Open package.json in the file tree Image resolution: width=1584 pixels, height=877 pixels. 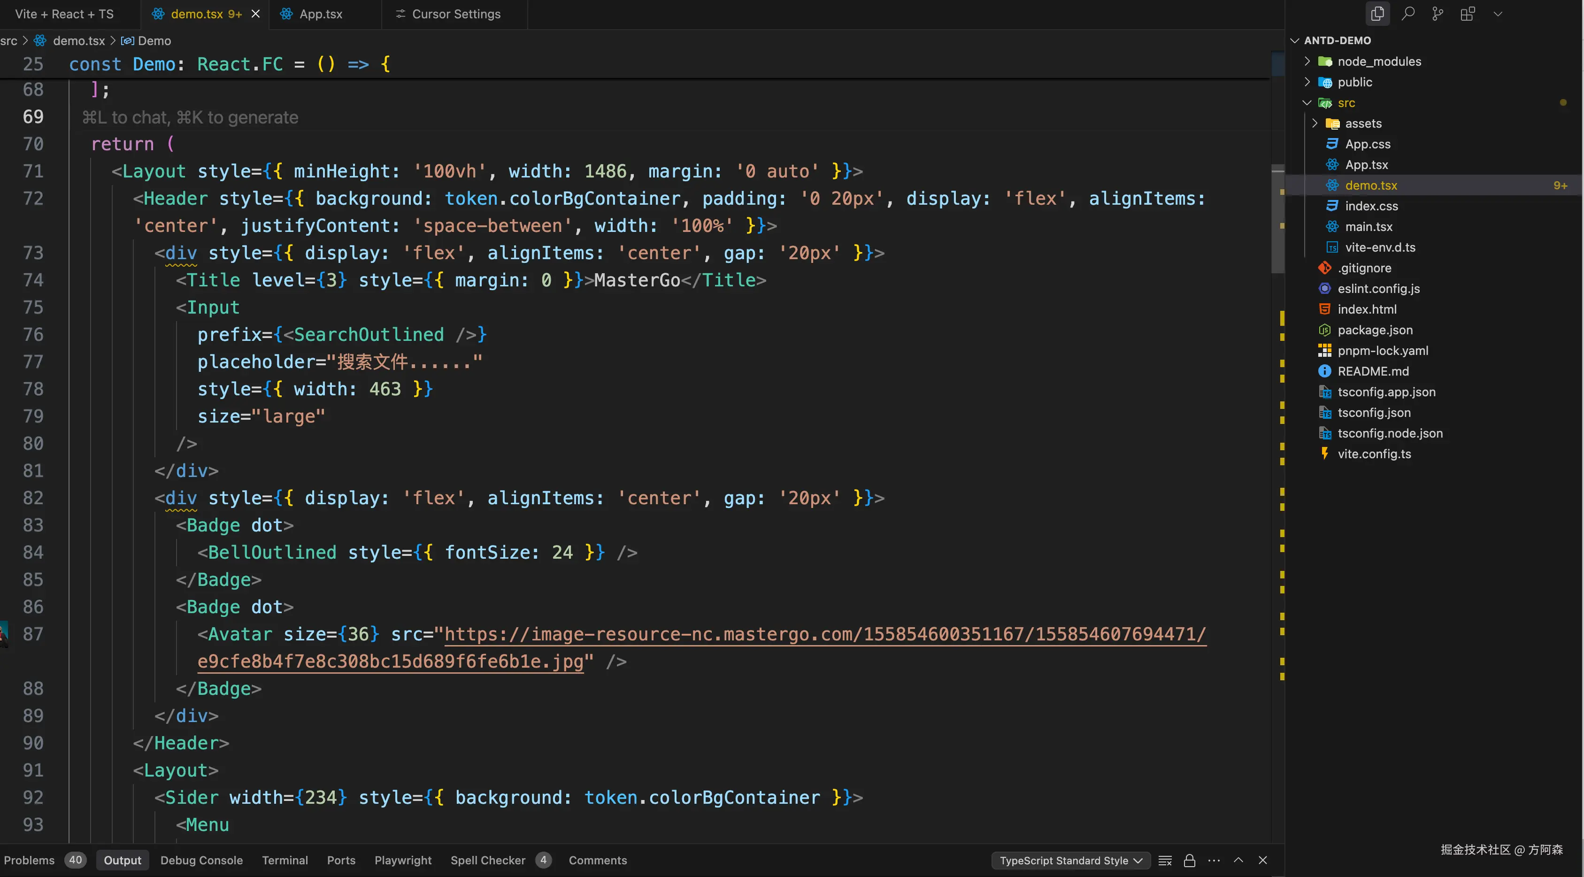click(x=1374, y=330)
